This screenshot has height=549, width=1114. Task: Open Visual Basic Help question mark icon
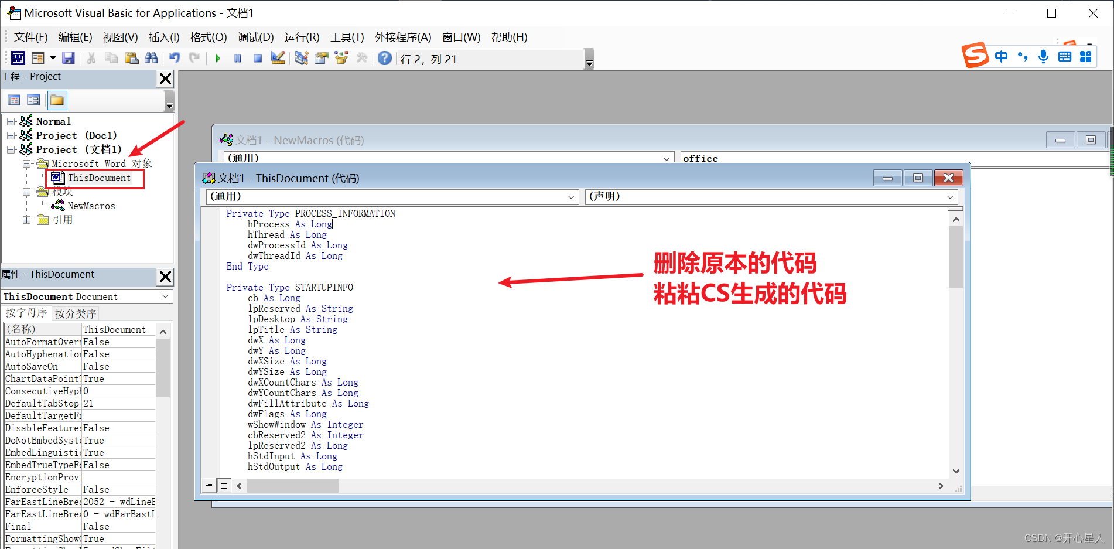(385, 58)
